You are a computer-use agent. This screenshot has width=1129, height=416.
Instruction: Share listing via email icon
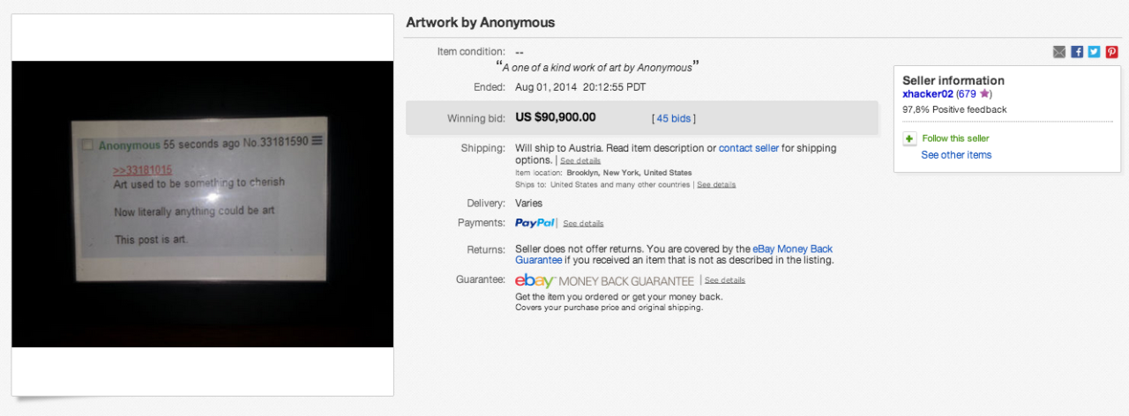click(x=1059, y=52)
